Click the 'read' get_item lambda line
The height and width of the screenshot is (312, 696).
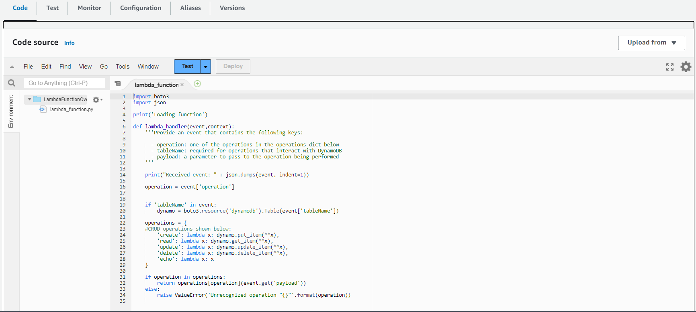tap(215, 241)
